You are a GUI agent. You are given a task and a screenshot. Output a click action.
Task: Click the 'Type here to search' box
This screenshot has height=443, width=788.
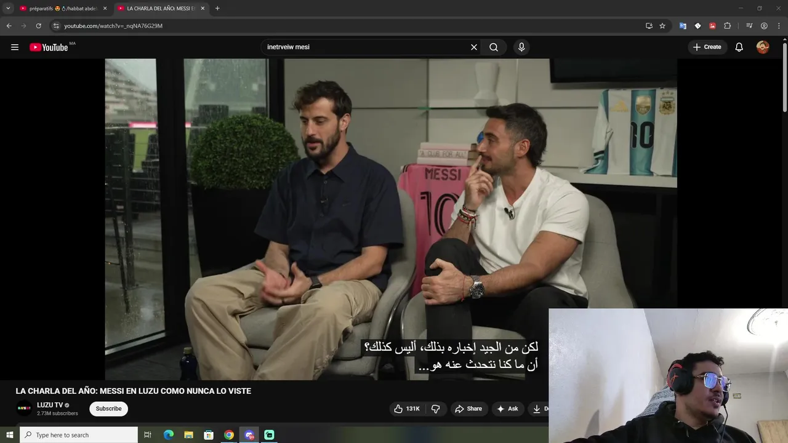[x=79, y=435]
